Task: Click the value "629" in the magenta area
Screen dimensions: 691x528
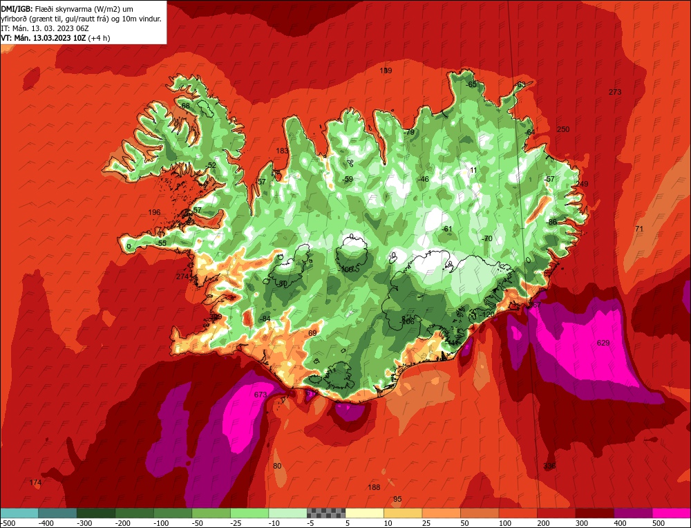Action: point(603,343)
